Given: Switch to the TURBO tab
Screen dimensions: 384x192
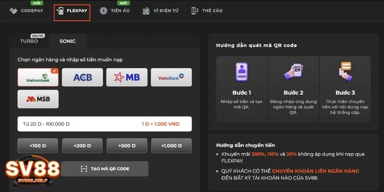Looking at the screenshot, I should (x=29, y=41).
